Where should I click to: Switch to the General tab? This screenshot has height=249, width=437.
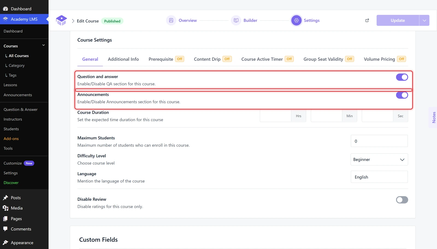point(90,59)
